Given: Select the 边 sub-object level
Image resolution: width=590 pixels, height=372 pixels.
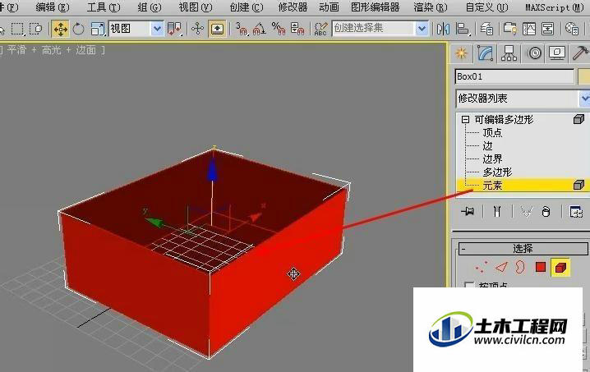Looking at the screenshot, I should pyautogui.click(x=487, y=146).
